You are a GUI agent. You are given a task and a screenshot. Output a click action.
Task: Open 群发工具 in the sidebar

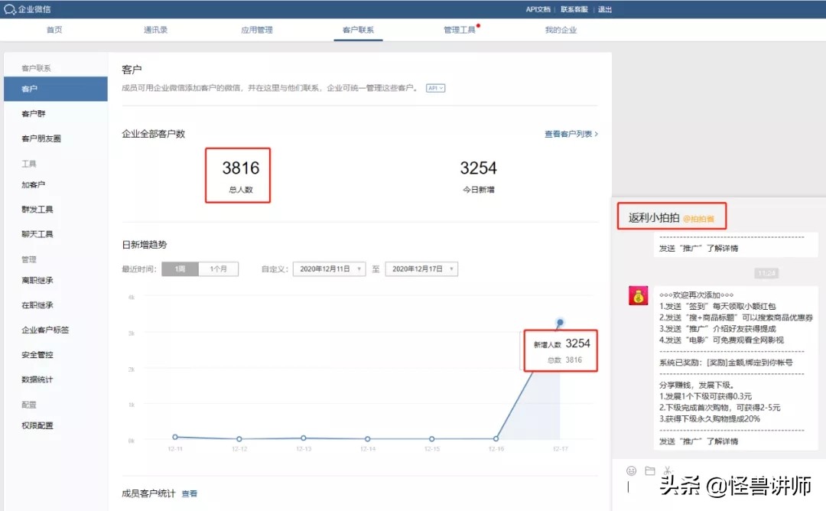[36, 209]
